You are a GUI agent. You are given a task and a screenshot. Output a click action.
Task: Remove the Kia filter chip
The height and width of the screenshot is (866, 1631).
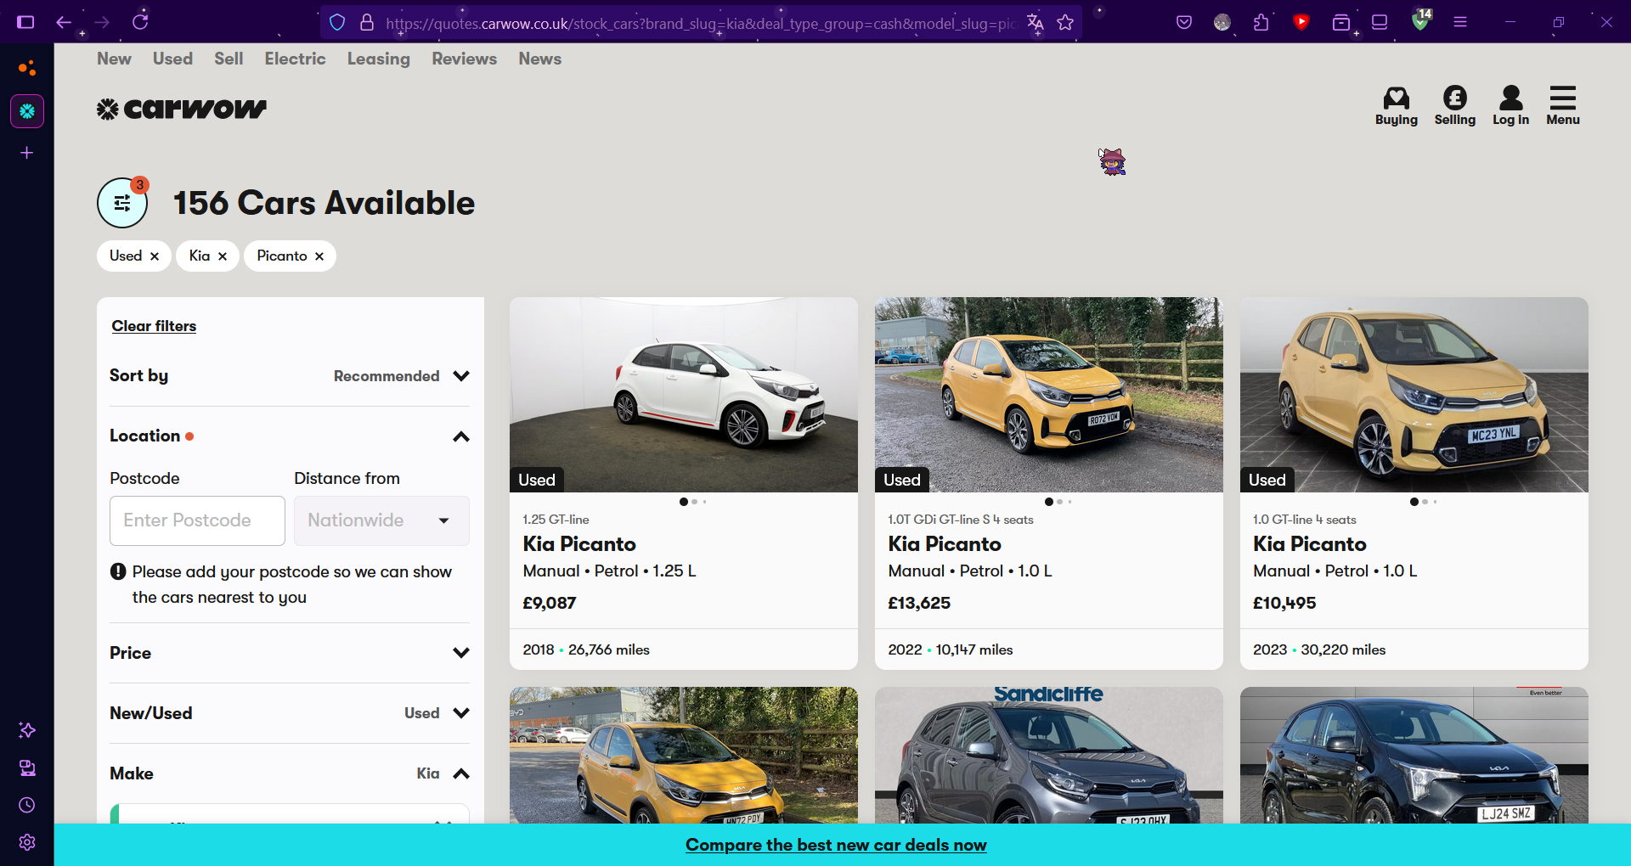pyautogui.click(x=222, y=256)
